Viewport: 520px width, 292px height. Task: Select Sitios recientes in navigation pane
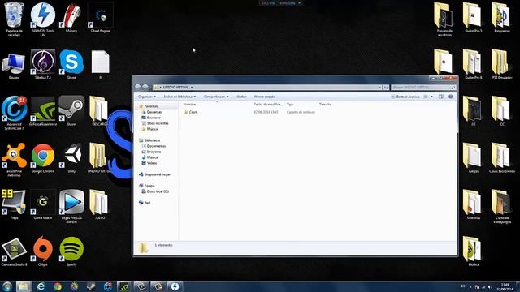click(155, 123)
